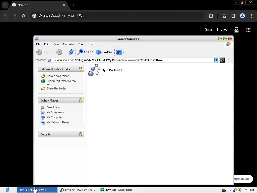The height and width of the screenshot is (193, 257).
Task: Click the Share this folder icon
Action: [x=43, y=89]
